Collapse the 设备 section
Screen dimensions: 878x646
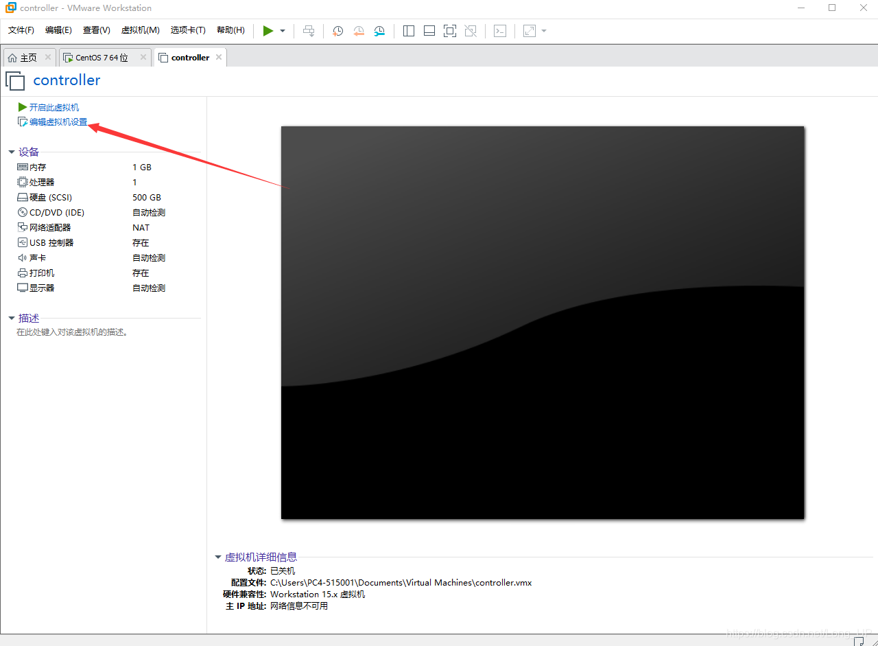tap(12, 152)
